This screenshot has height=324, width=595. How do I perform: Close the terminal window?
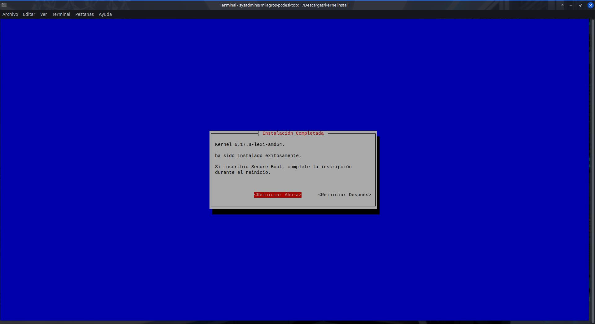tap(590, 5)
